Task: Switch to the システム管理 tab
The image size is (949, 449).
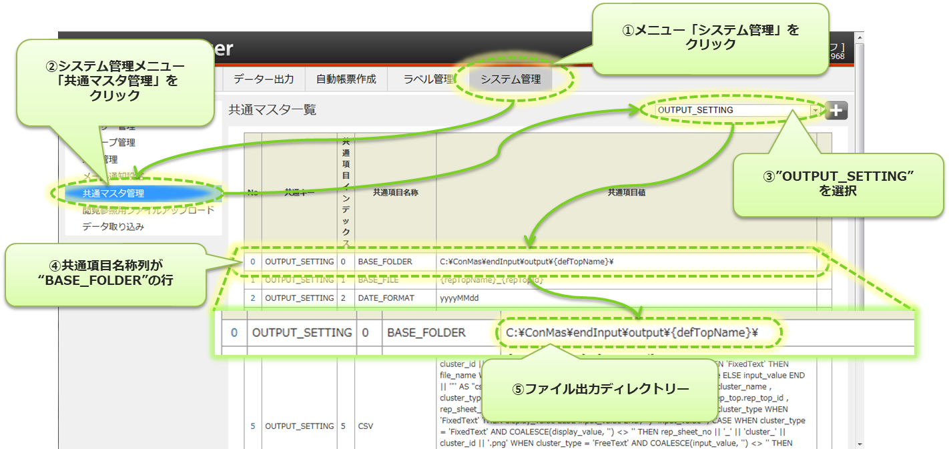Action: 511,79
